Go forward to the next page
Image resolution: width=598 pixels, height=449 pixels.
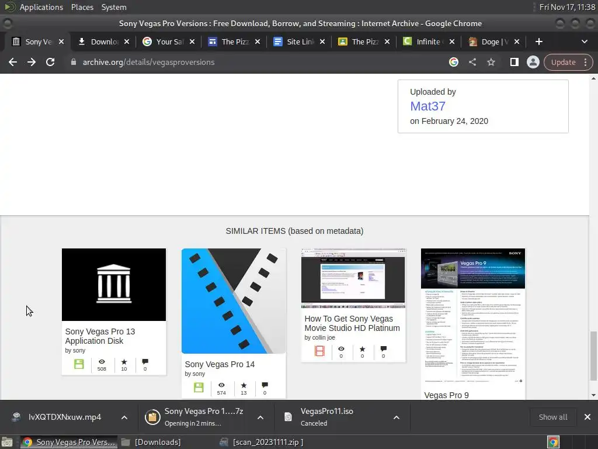pyautogui.click(x=32, y=62)
